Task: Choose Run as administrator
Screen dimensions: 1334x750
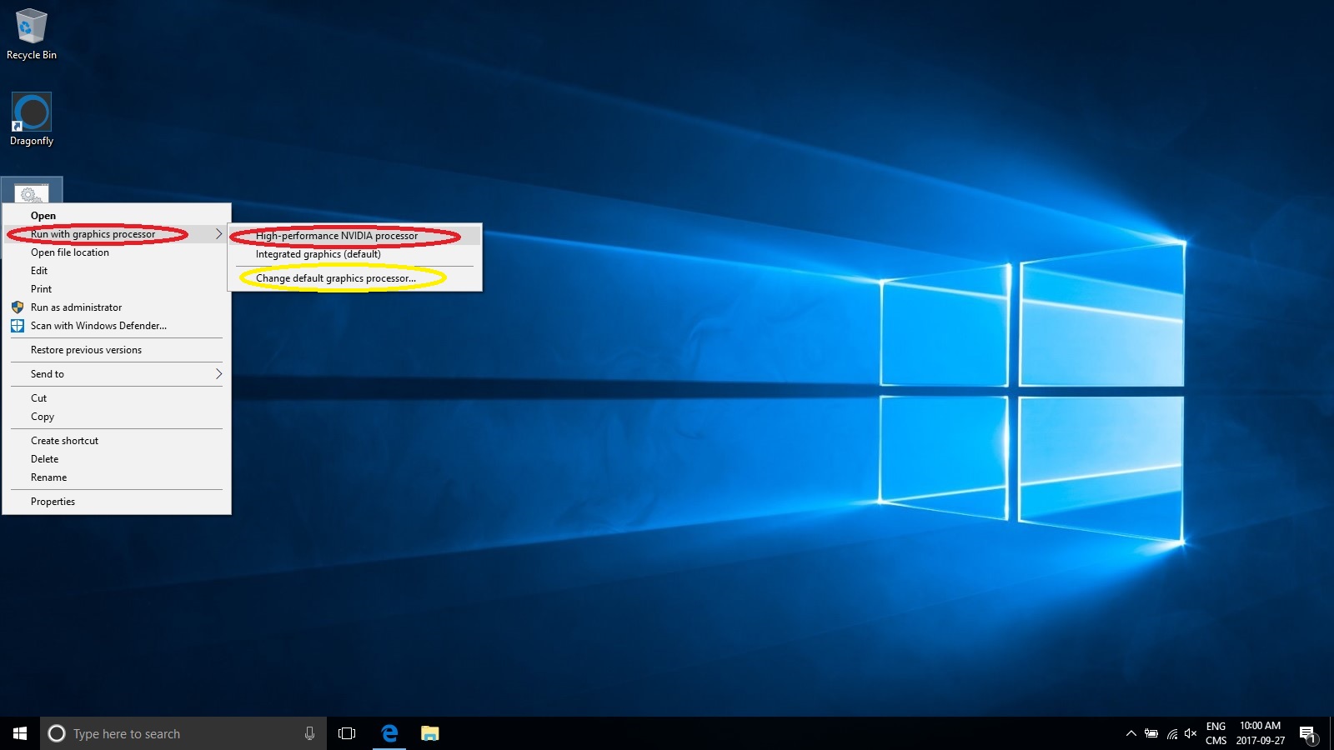Action: [x=75, y=307]
